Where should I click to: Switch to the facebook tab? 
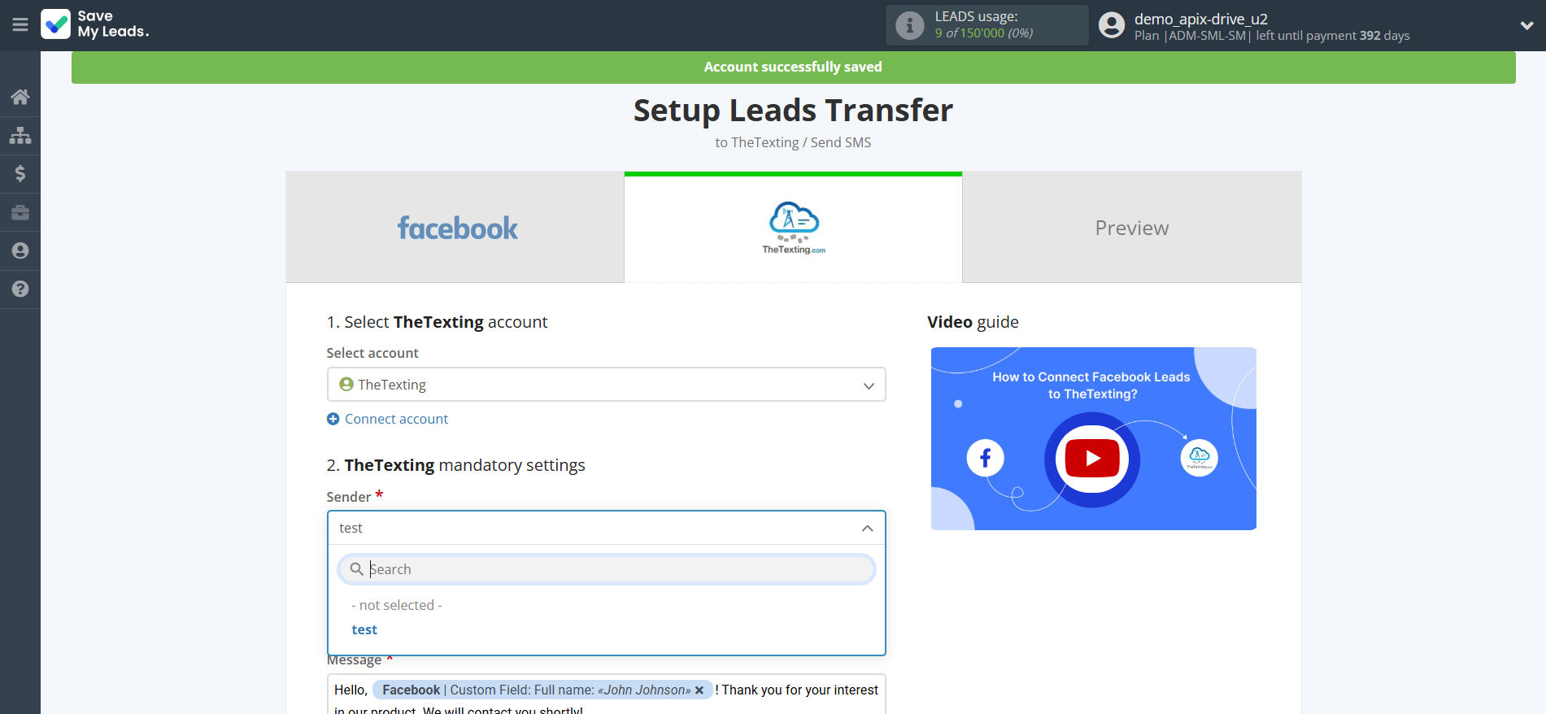(x=455, y=228)
